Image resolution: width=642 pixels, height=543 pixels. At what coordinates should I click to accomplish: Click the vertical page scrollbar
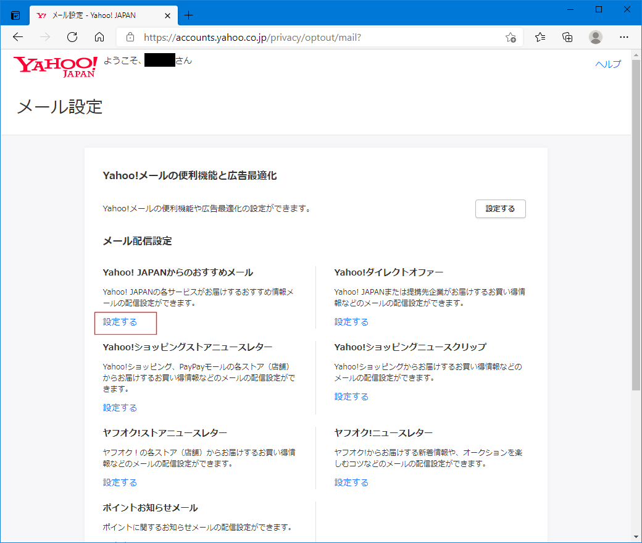636,247
